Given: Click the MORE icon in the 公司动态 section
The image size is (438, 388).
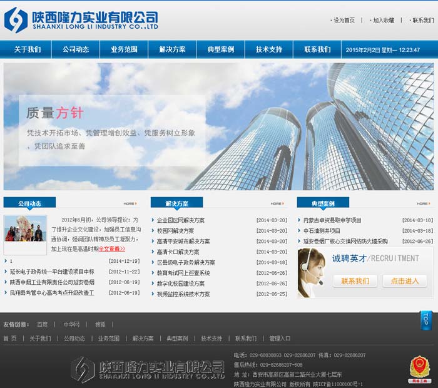Looking at the screenshot, I should click(x=130, y=203).
